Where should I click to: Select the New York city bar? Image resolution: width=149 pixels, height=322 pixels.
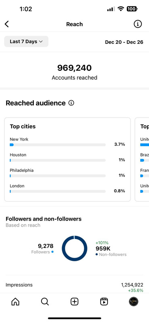pyautogui.click(x=58, y=145)
